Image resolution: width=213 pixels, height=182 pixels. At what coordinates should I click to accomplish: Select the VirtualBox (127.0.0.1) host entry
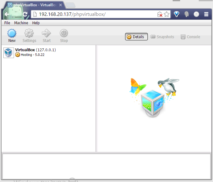[48, 52]
